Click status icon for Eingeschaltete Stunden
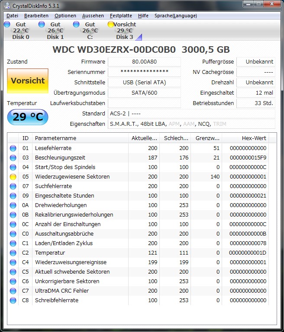The width and height of the screenshot is (284, 332). [x=13, y=196]
